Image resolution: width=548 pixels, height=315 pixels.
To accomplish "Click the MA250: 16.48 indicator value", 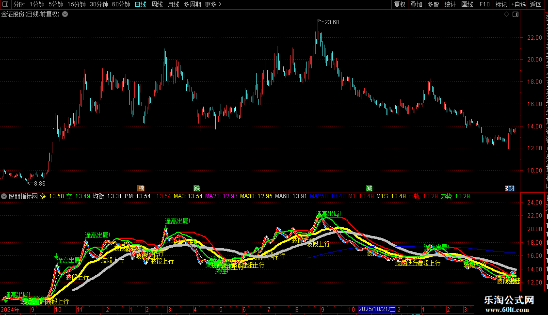I will point(328,196).
